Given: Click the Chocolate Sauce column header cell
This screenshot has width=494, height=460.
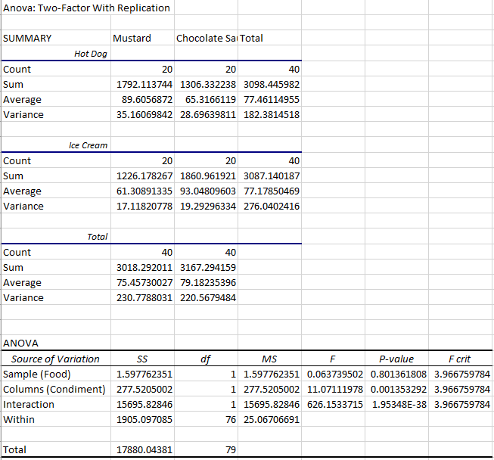Looking at the screenshot, I should click(206, 39).
